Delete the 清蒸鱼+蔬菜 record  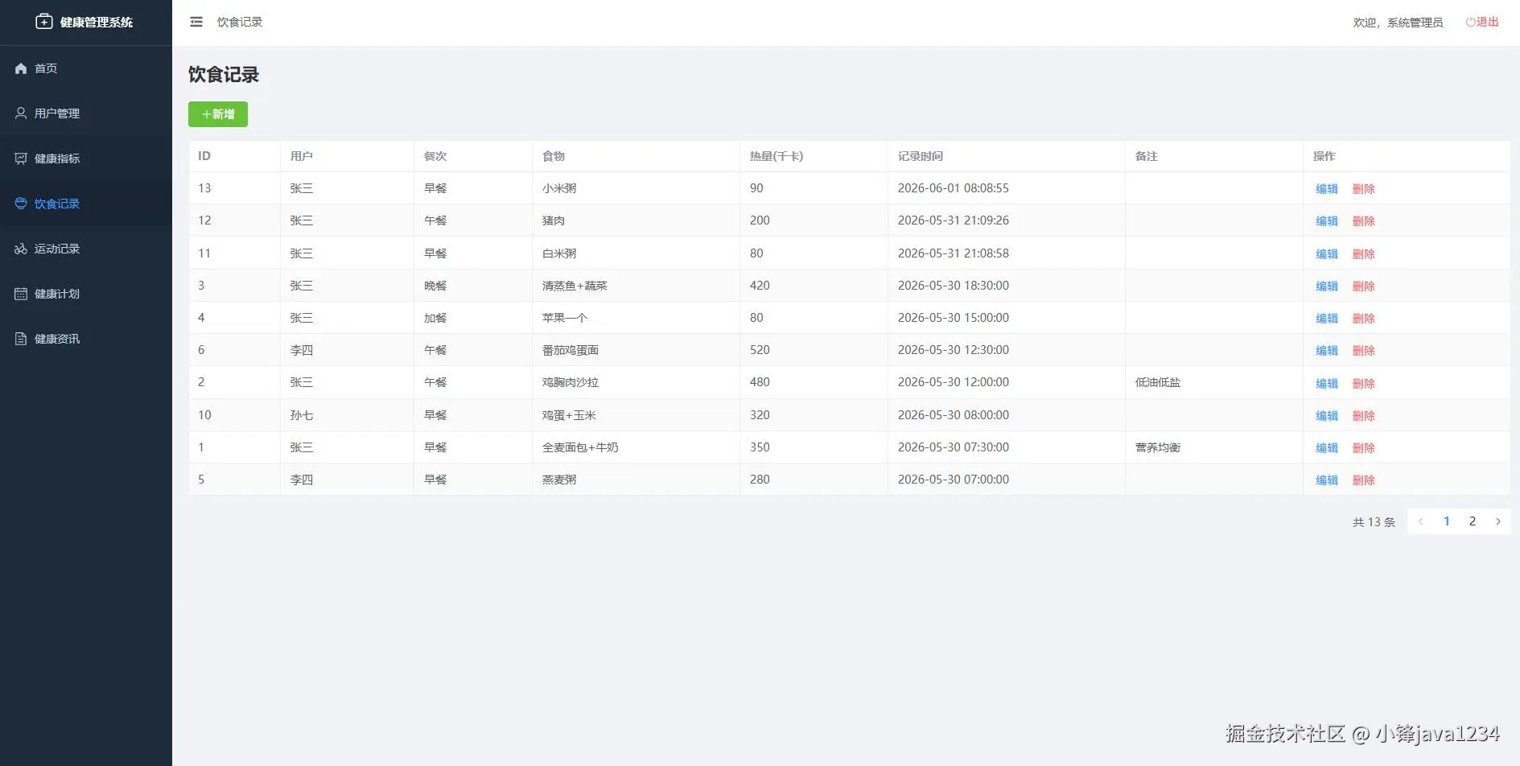[1364, 286]
